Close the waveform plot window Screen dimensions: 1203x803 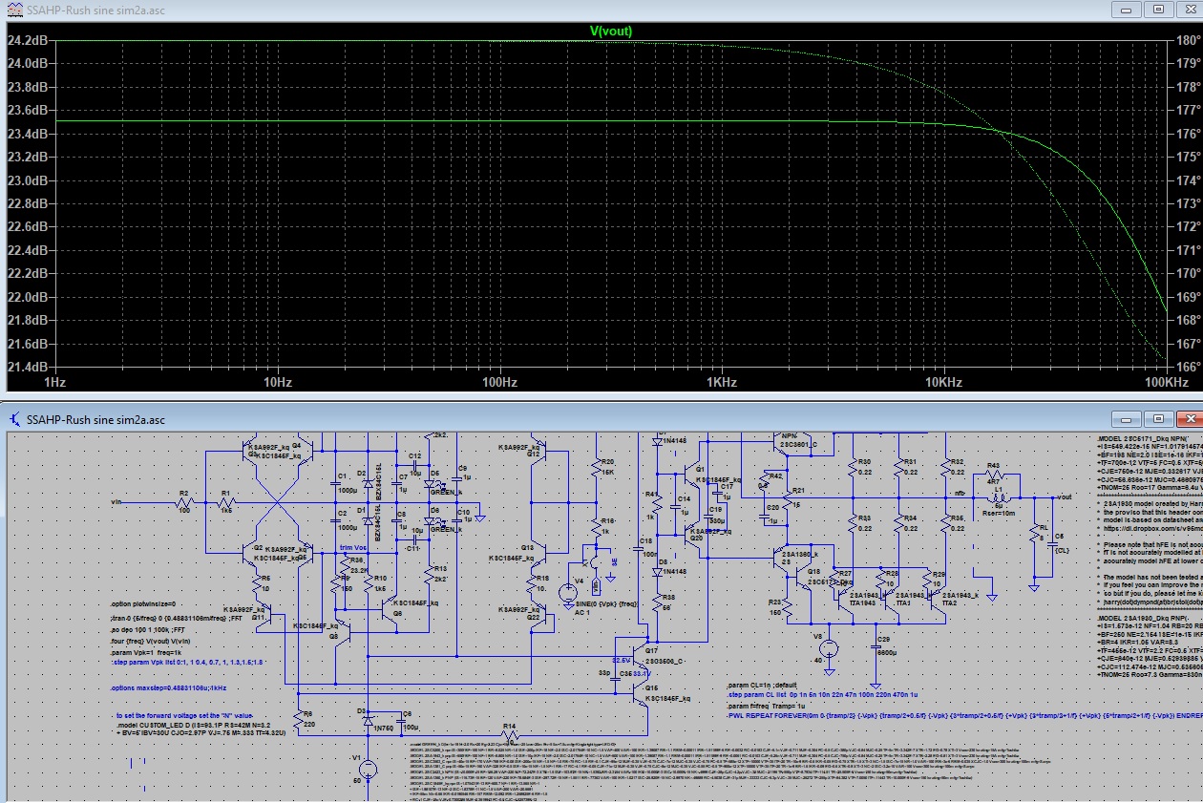(x=1188, y=9)
